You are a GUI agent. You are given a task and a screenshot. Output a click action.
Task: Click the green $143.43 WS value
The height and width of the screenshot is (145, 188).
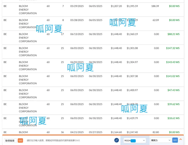tap(173, 62)
